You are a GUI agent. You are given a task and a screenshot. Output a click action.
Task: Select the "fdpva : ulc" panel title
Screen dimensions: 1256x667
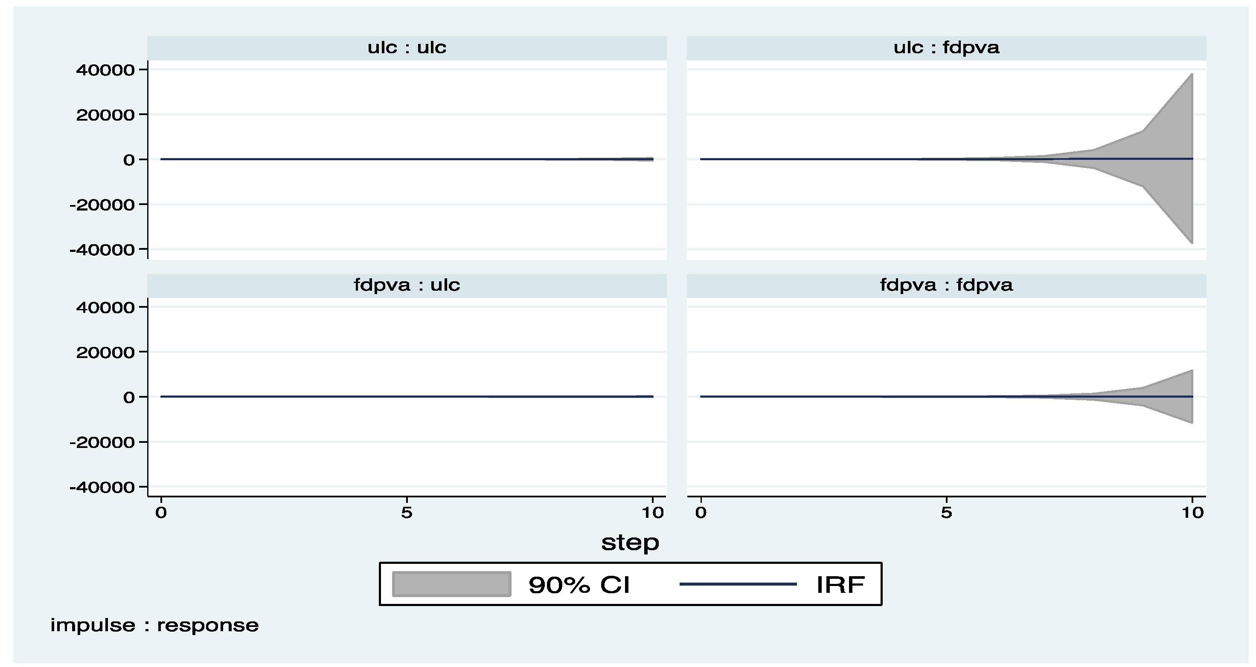pyautogui.click(x=407, y=285)
